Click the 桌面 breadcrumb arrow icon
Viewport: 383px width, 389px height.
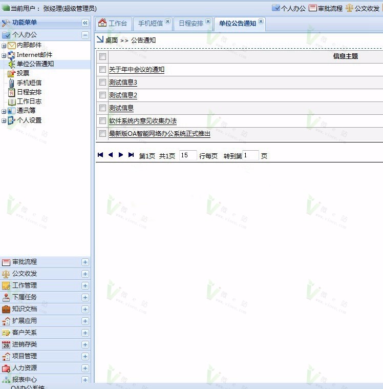pyautogui.click(x=100, y=39)
